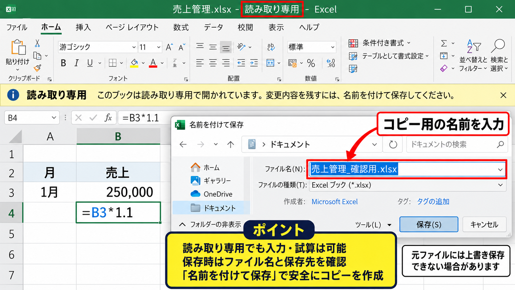Toggle Italic formatting
Screen dimensions: 515x290
[x=76, y=63]
